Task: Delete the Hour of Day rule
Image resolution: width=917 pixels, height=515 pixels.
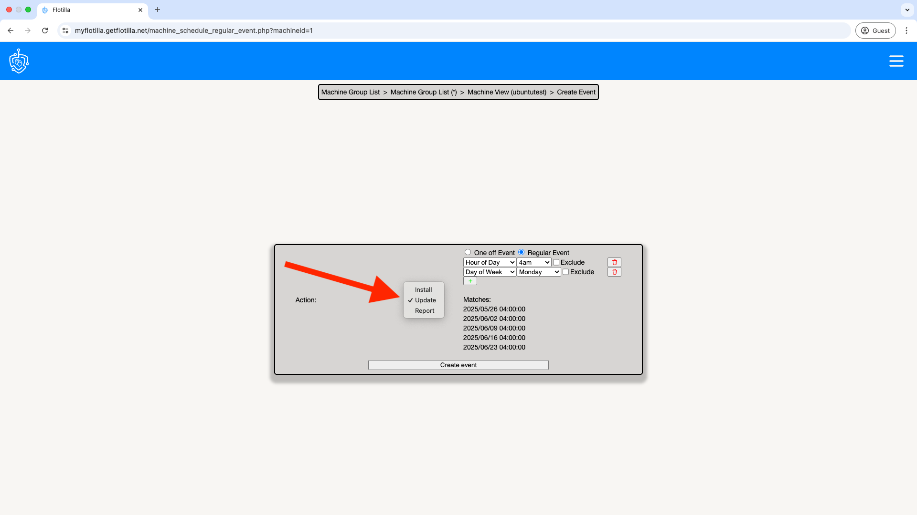Action: pos(614,262)
